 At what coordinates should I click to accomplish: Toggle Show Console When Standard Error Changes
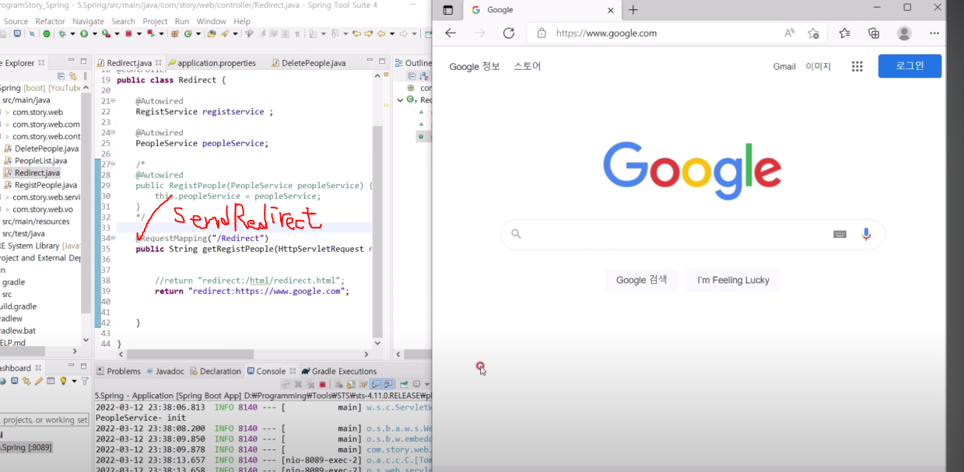[387, 384]
